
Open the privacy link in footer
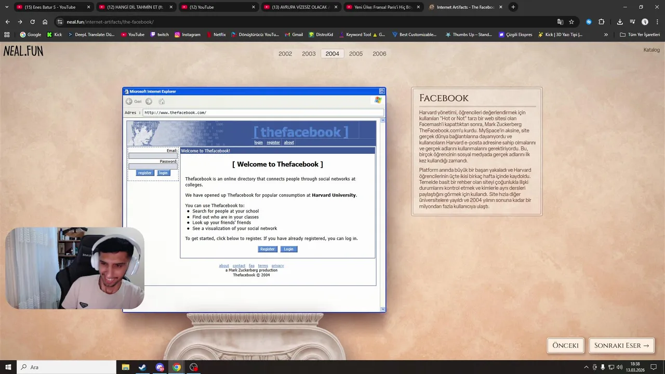click(277, 266)
